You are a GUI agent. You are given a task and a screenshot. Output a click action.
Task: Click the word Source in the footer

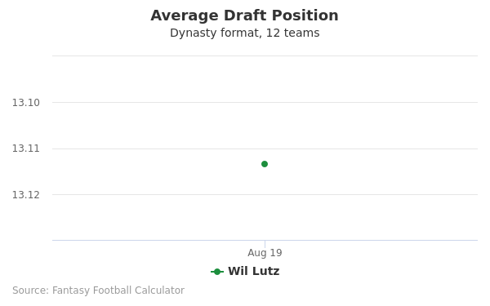[30, 290]
